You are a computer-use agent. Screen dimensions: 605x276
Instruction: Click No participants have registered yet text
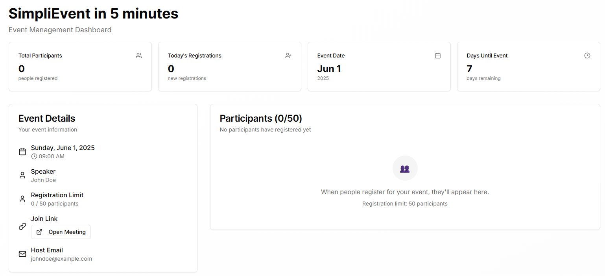(266, 130)
